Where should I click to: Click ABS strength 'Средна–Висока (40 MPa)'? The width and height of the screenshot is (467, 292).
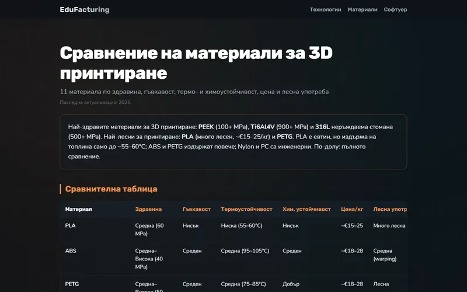click(149, 259)
